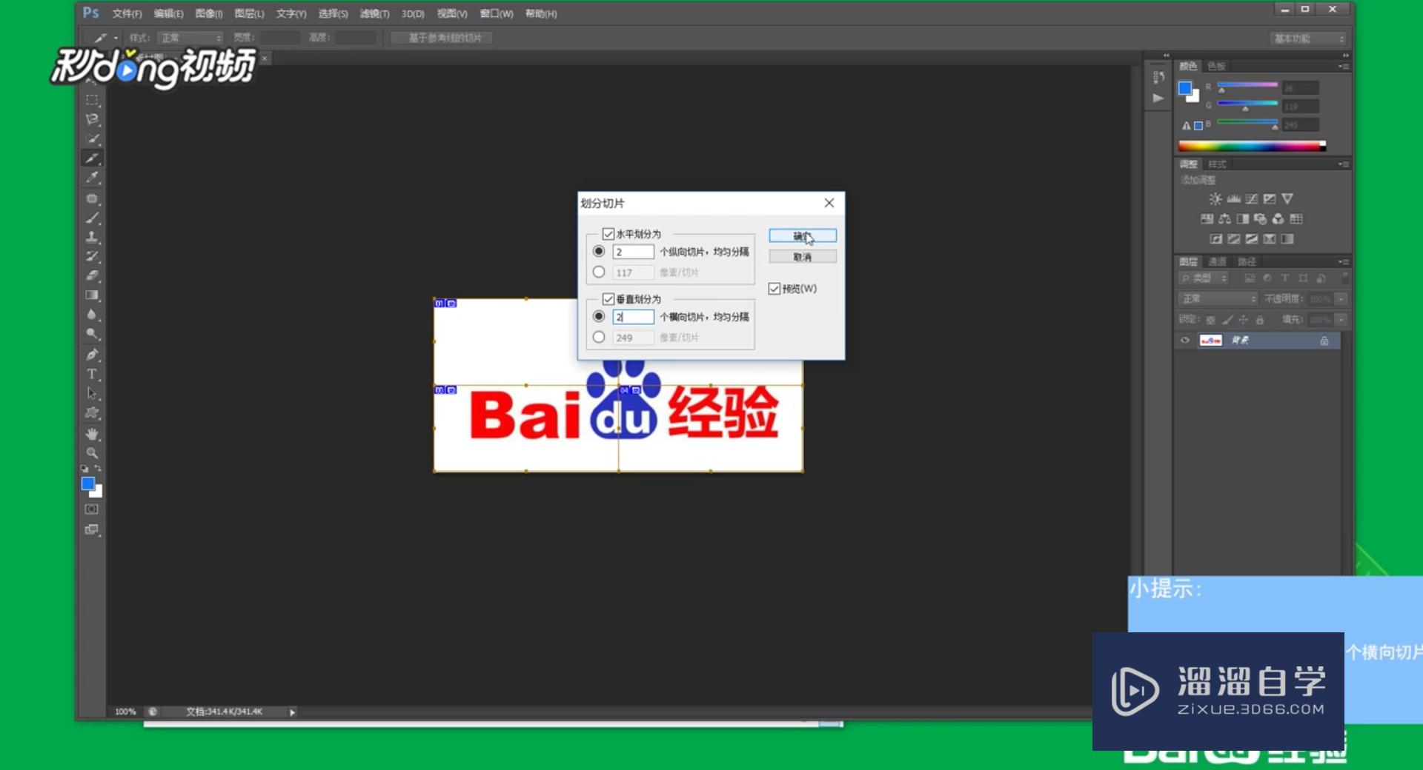Hide the 背景 layer eye icon
This screenshot has height=770, width=1423.
coord(1184,341)
